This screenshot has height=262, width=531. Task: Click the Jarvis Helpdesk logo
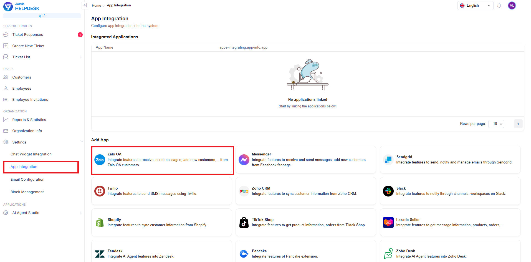[x=21, y=6]
